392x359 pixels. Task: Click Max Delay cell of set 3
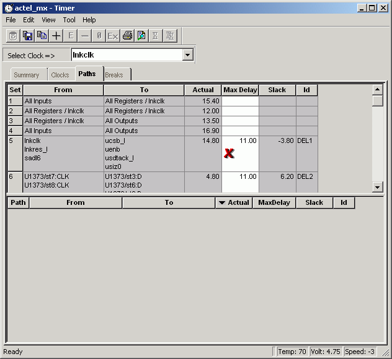coord(240,121)
